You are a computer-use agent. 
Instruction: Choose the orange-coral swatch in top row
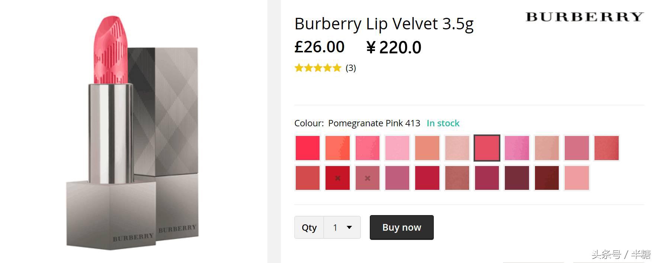[337, 148]
